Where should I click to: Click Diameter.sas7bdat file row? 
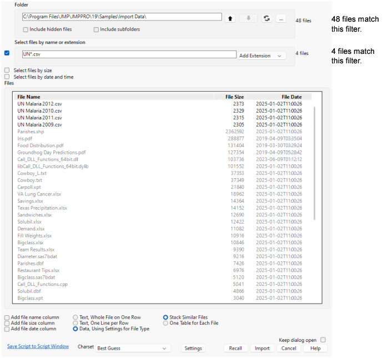point(160,256)
